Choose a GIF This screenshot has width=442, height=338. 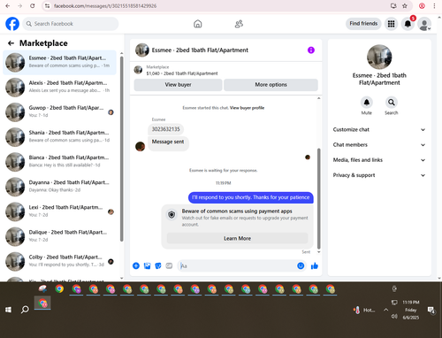pos(169,266)
